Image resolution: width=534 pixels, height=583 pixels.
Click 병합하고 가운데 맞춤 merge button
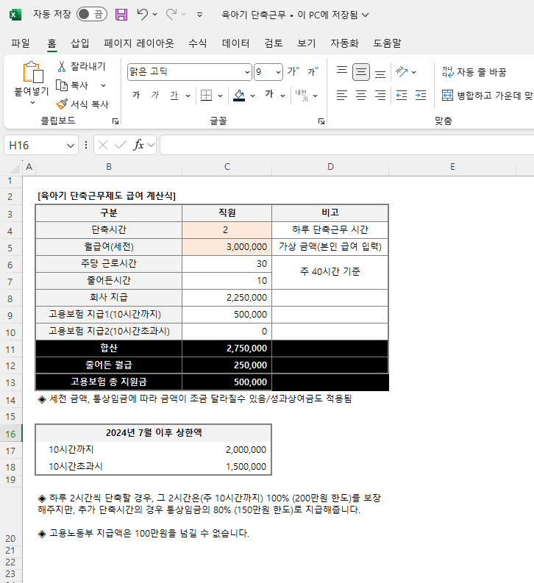(x=487, y=96)
